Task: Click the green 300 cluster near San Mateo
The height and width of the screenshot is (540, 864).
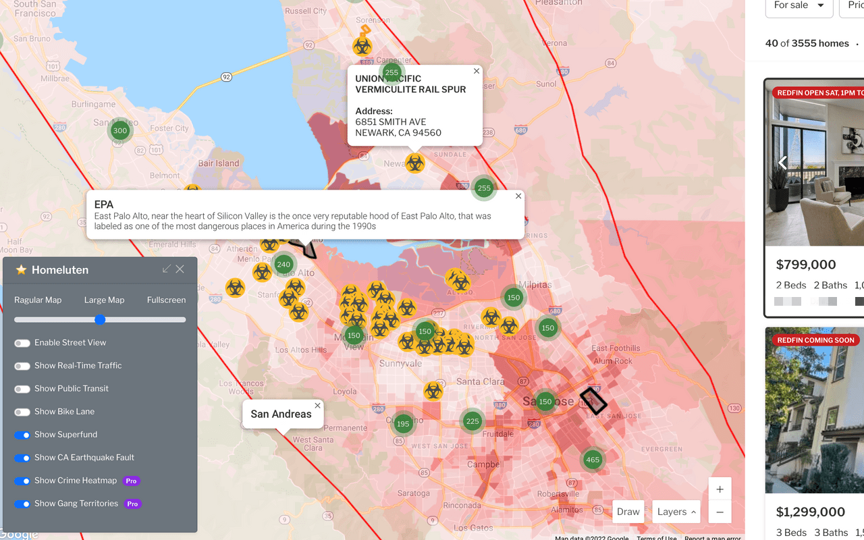Action: (x=119, y=130)
